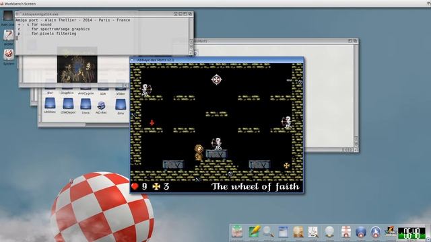This screenshot has width=431, height=242.
Task: Click first dock icon with green top
Action: (x=236, y=232)
